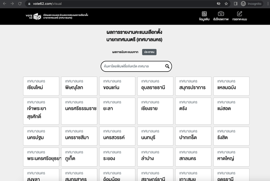The width and height of the screenshot is (270, 181).
Task: Click the province search input field
Action: tap(133, 66)
